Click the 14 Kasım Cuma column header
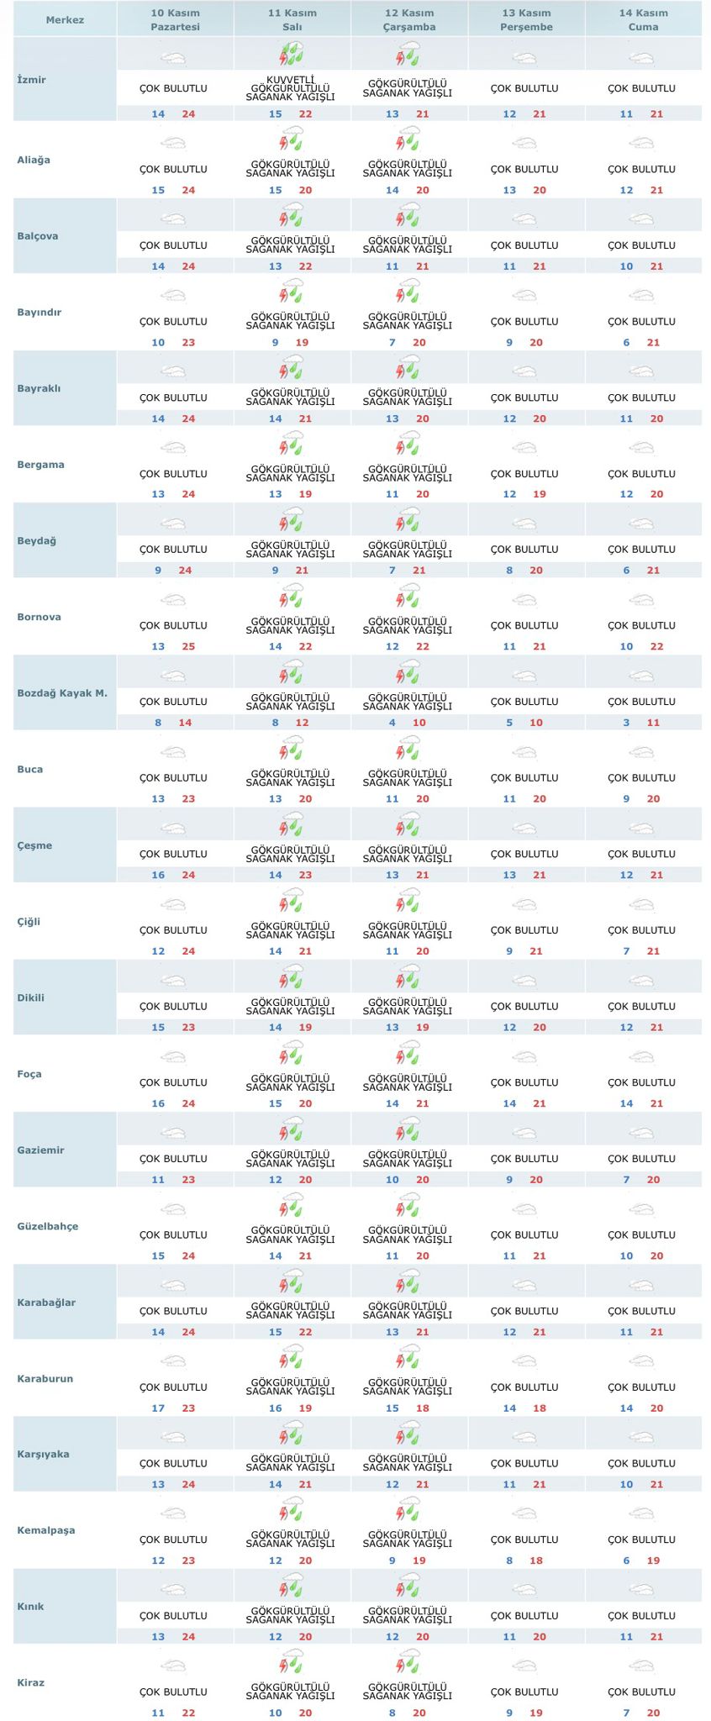 (x=643, y=19)
